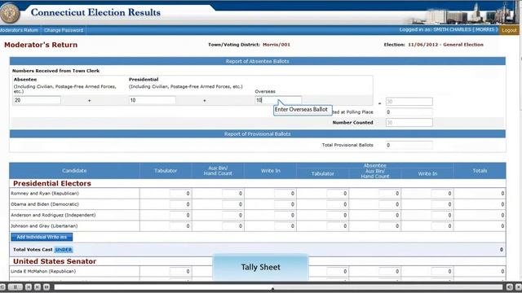Edit the at Polling Place field

pos(409,112)
